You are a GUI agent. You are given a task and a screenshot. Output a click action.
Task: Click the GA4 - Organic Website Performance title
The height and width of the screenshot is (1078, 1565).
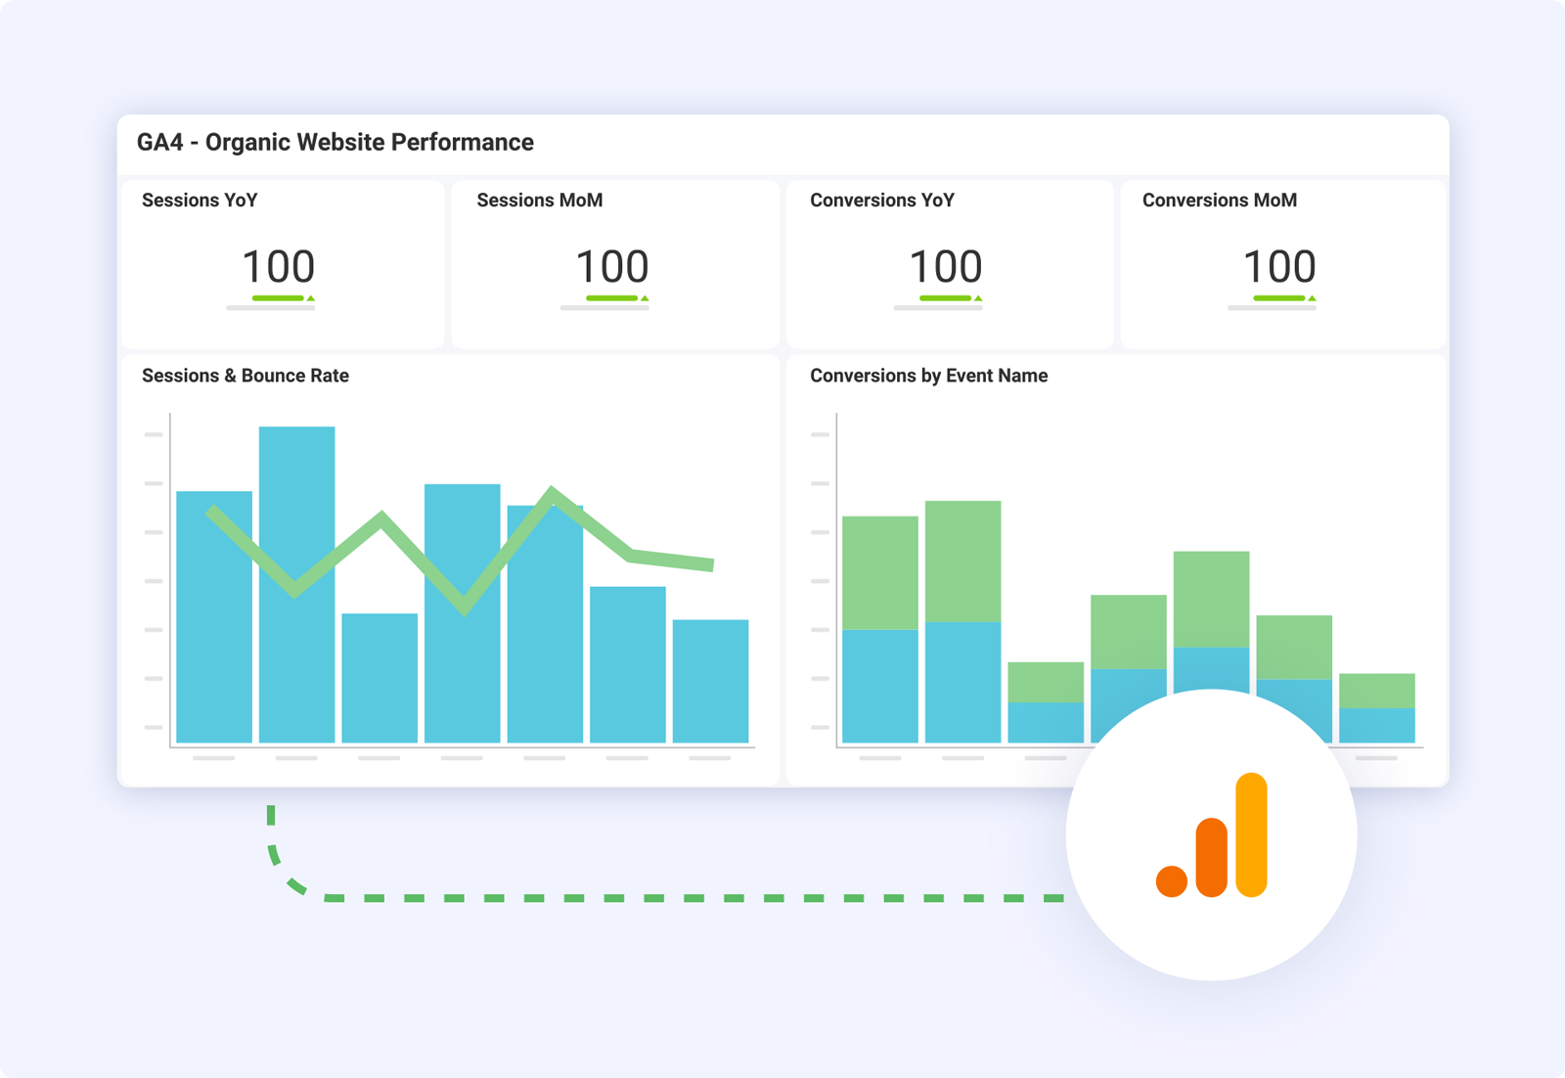335,143
